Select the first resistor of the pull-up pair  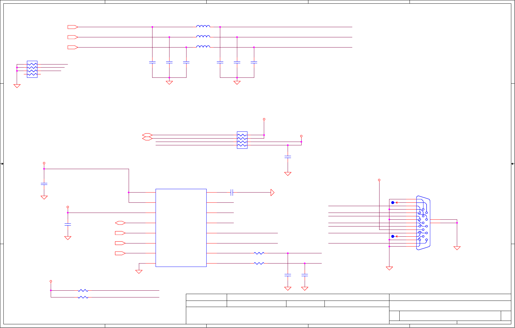[83, 290]
